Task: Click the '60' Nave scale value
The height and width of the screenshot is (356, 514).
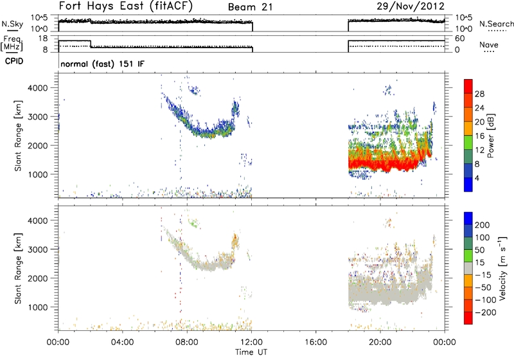Action: (x=459, y=39)
